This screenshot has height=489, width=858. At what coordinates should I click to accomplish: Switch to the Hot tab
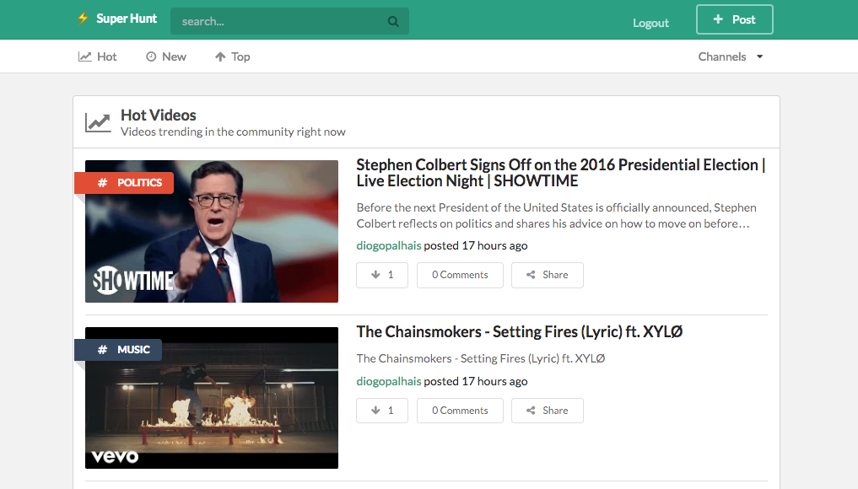click(x=97, y=56)
